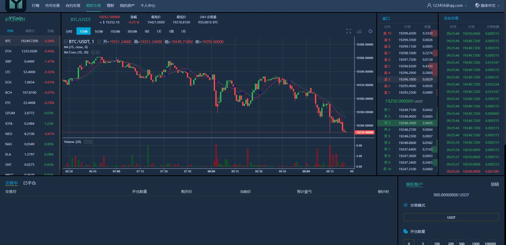Collapse the BTC/USDT,1 chart legend
The width and height of the screenshot is (506, 245).
coord(66,41)
